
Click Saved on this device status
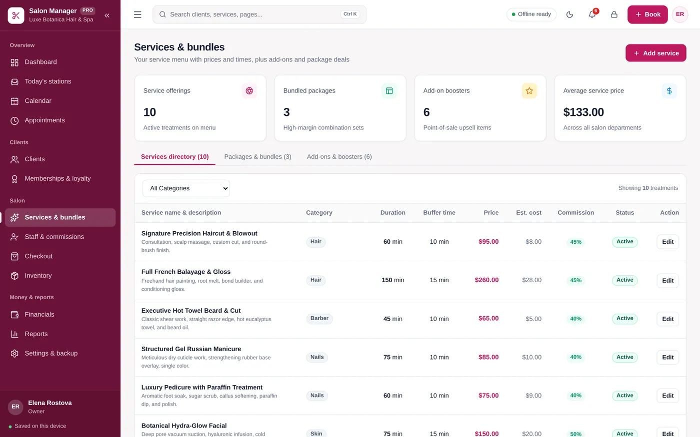coord(37,426)
